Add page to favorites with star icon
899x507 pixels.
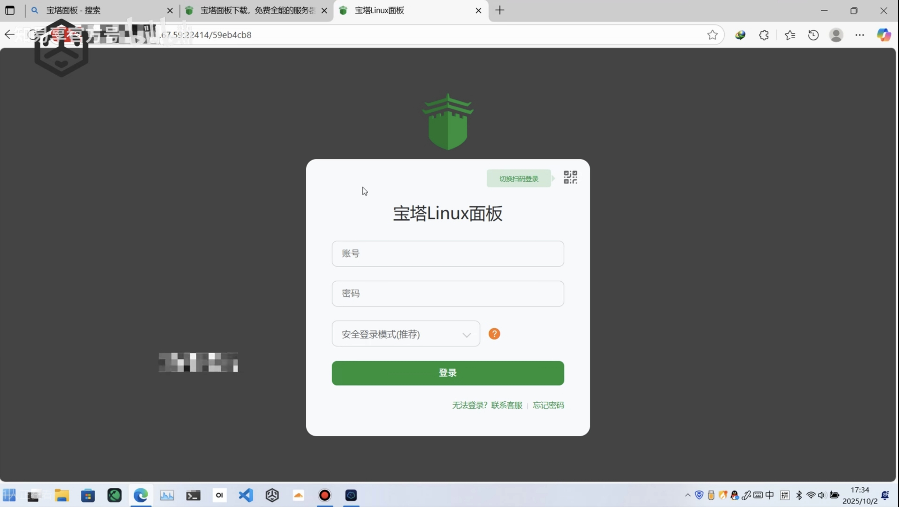click(712, 35)
